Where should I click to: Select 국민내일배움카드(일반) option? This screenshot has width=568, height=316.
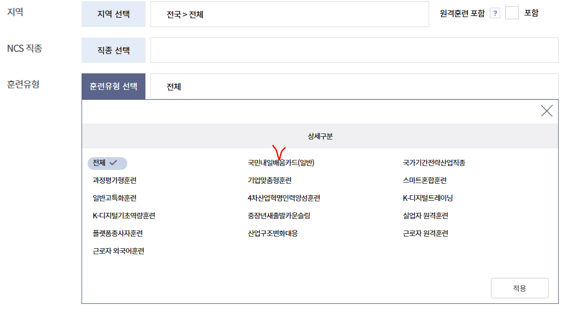(x=281, y=163)
